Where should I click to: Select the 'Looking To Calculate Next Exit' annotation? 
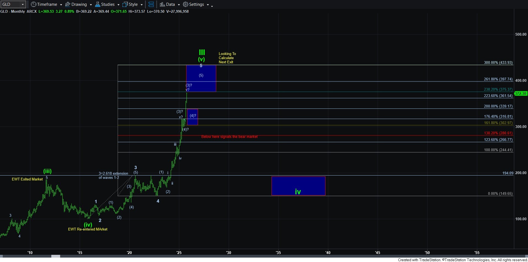pyautogui.click(x=227, y=58)
